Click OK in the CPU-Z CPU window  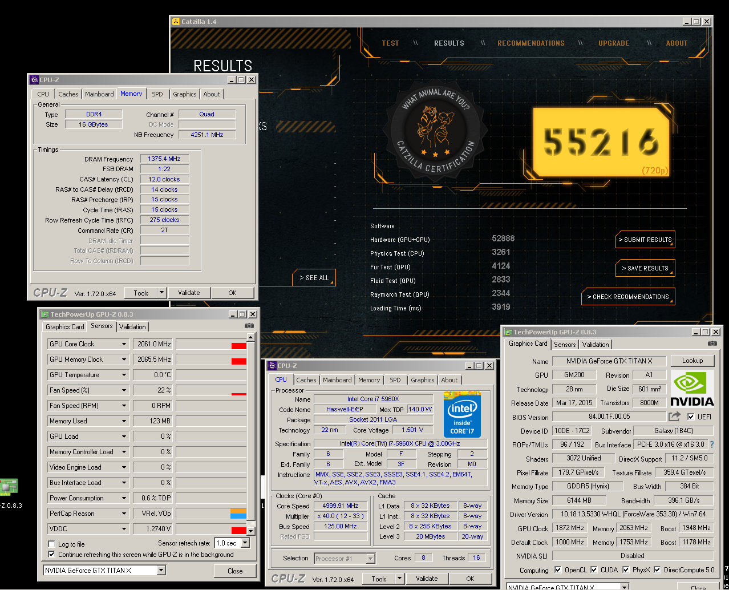click(x=470, y=579)
